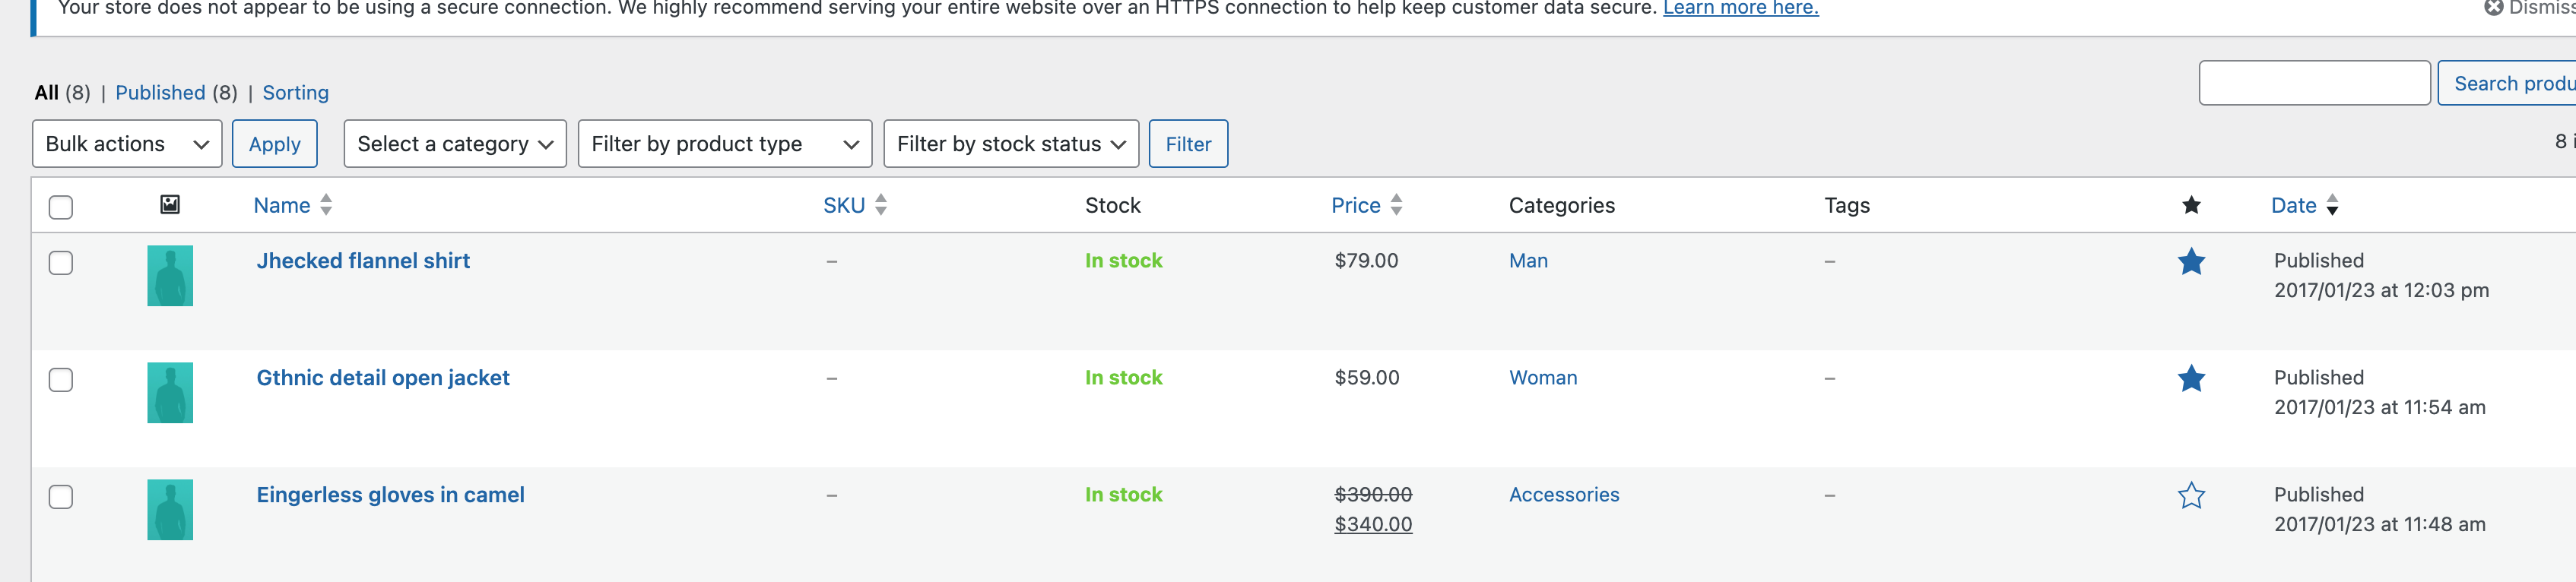Screen dimensions: 2576x582
Task: Follow the Learn more here link
Action: click(1739, 9)
